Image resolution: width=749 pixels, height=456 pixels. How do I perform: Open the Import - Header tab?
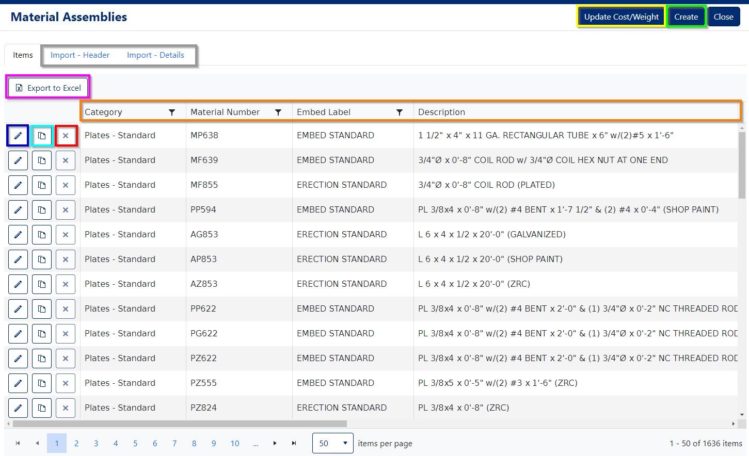tap(80, 55)
